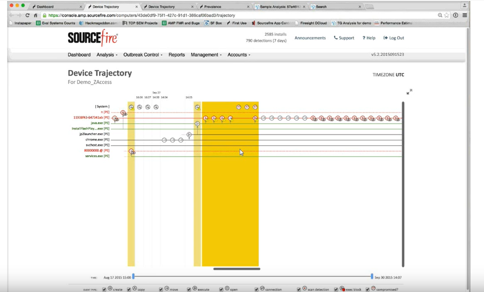Select the chrome.exe [PE] row label

(97, 140)
